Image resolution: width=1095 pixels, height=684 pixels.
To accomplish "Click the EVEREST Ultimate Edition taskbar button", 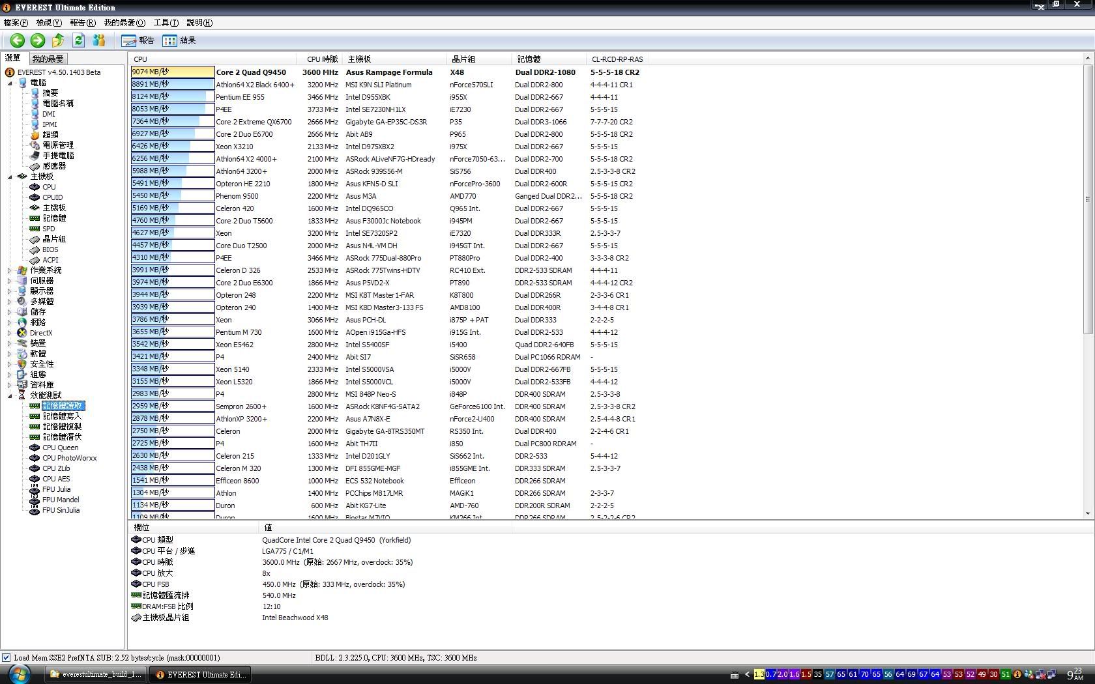I will [200, 674].
